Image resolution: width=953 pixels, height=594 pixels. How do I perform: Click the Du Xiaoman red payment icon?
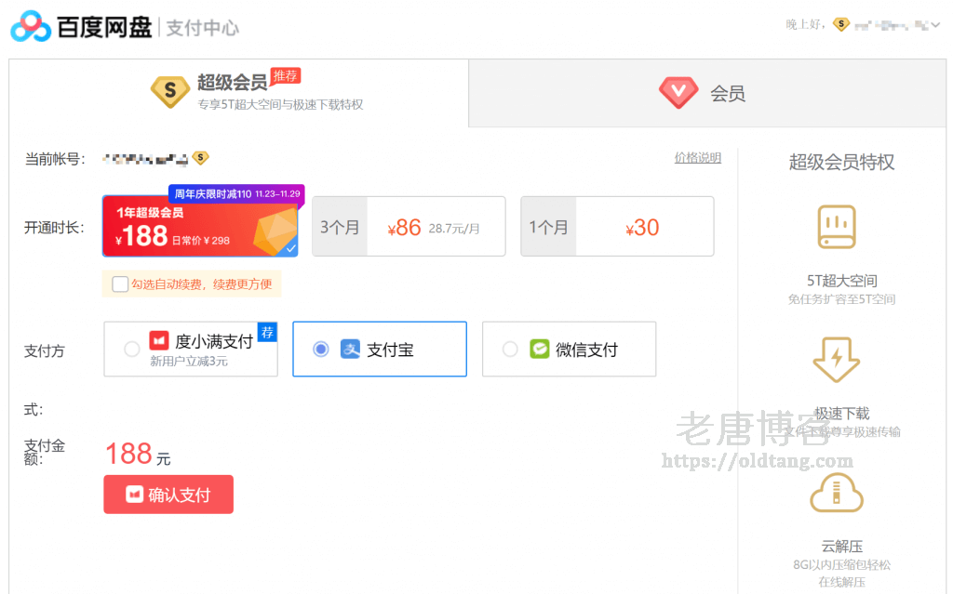tap(159, 340)
